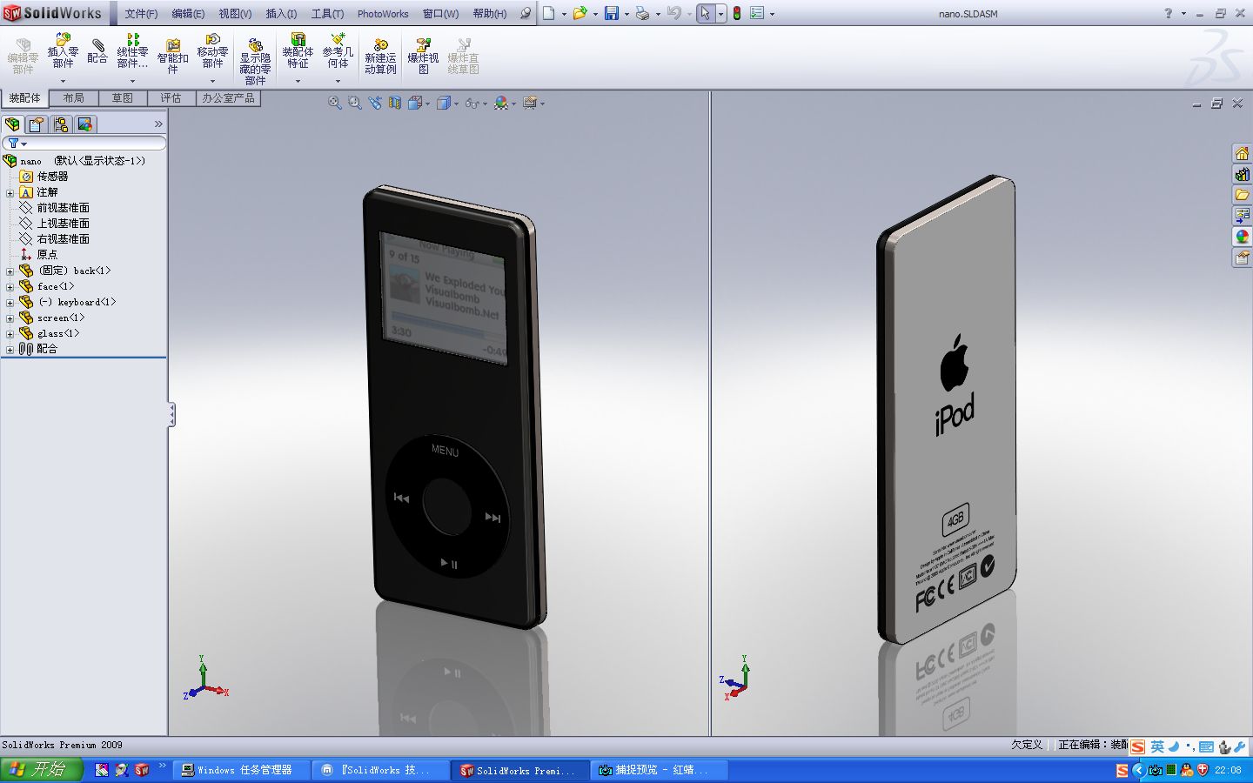Open the 插入(I) menu

281,14
